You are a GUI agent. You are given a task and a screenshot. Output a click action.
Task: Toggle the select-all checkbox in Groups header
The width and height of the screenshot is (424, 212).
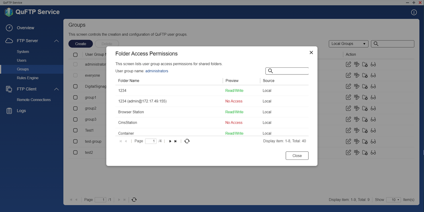(75, 55)
